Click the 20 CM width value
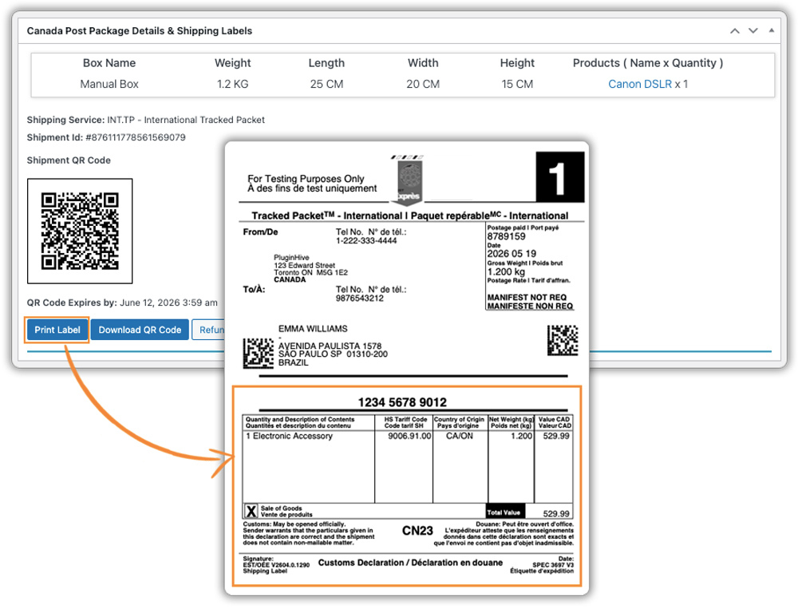The image size is (798, 609). [x=423, y=84]
